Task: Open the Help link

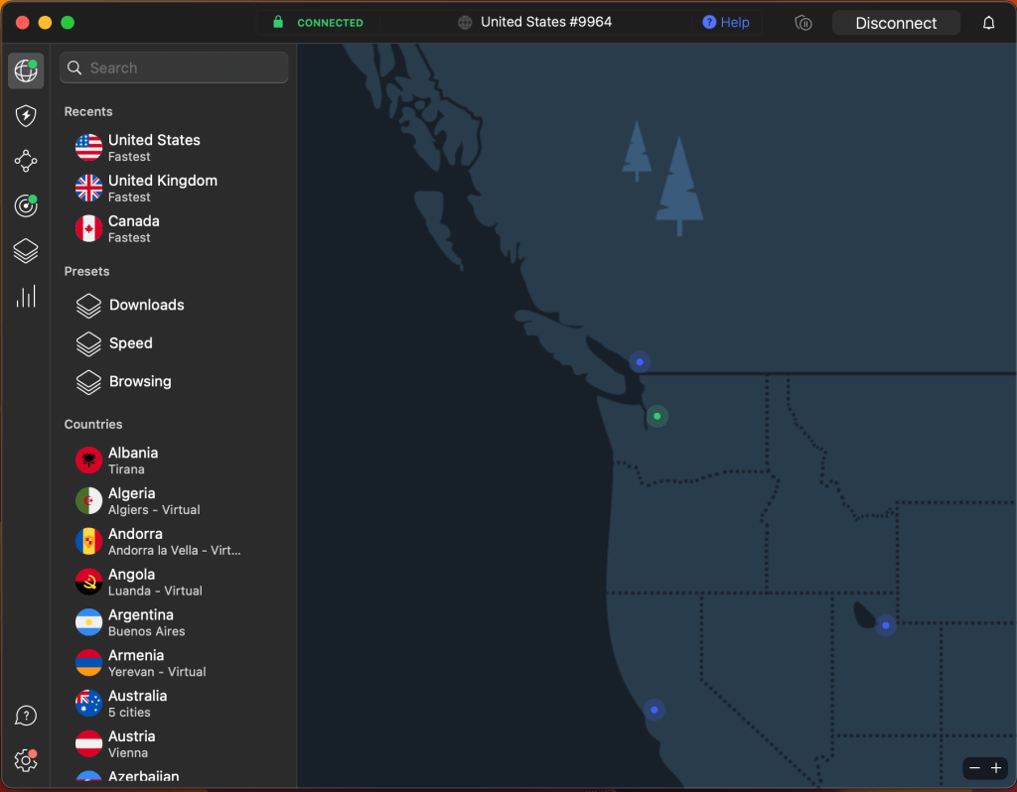Action: point(726,22)
